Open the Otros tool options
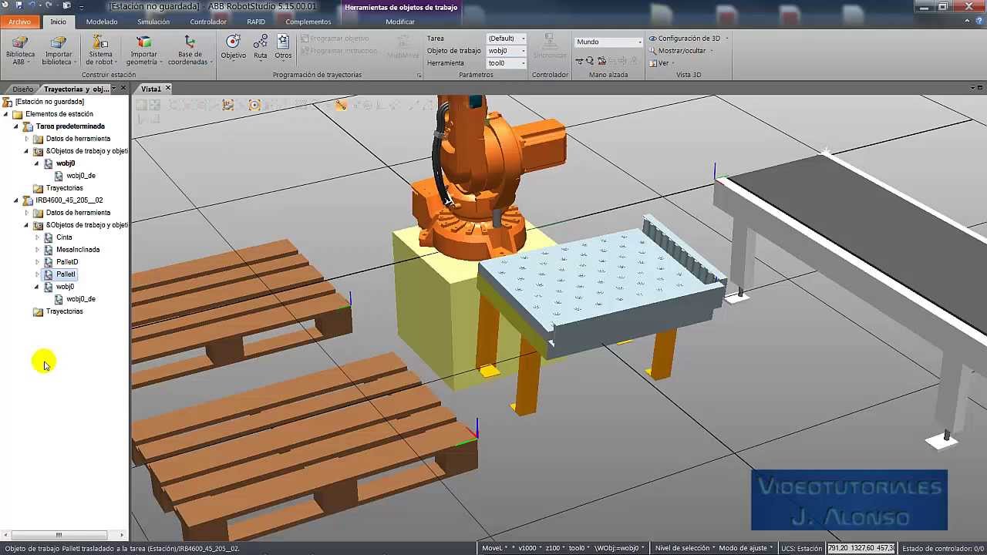Screen dimensions: 987x555 coord(282,48)
